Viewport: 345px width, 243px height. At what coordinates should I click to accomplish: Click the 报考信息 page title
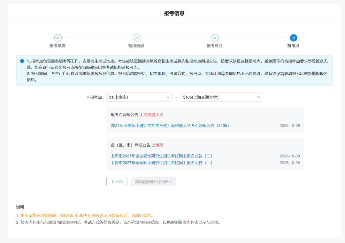tap(174, 13)
